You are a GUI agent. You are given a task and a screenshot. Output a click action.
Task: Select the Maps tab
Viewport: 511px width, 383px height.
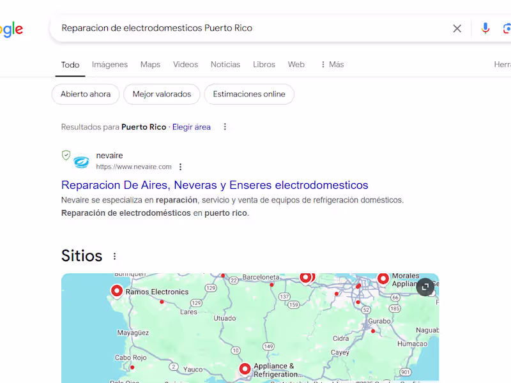(150, 64)
